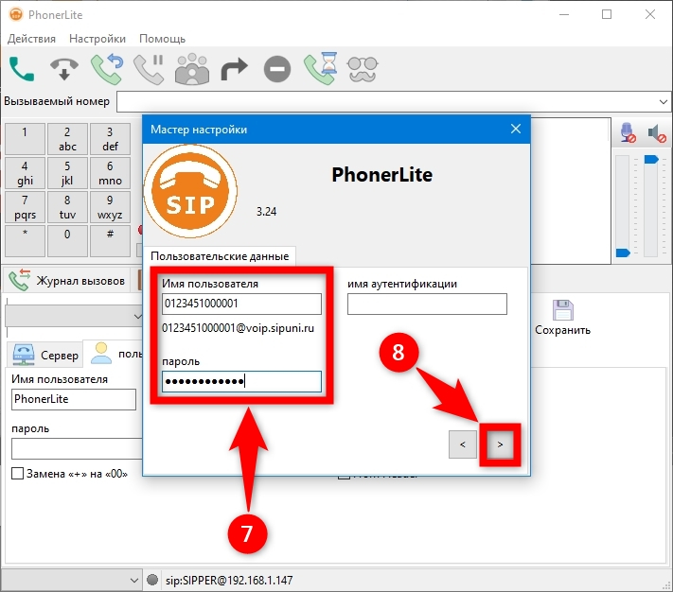Click the orange SIP logo in the wizard

click(x=190, y=191)
